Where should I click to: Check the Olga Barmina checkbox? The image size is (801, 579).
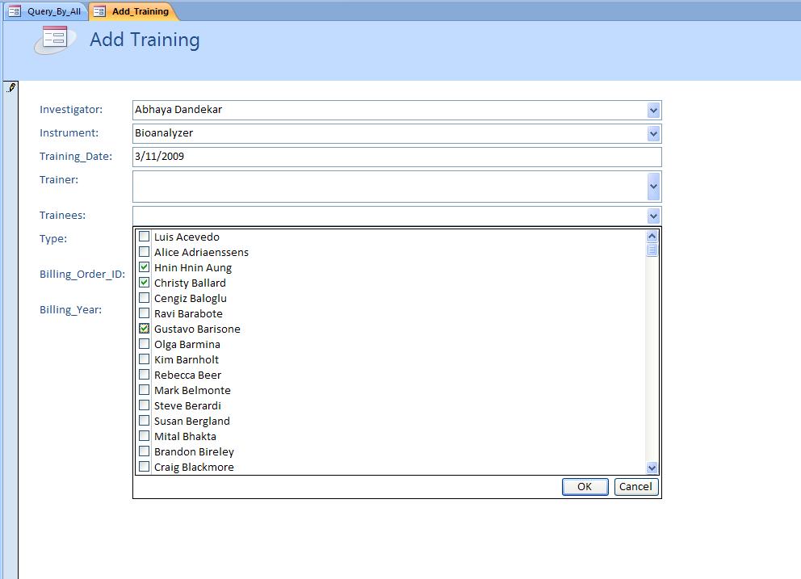click(145, 343)
